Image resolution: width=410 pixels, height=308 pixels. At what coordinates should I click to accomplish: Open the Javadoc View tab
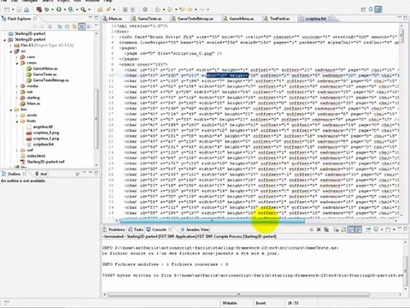pyautogui.click(x=195, y=229)
